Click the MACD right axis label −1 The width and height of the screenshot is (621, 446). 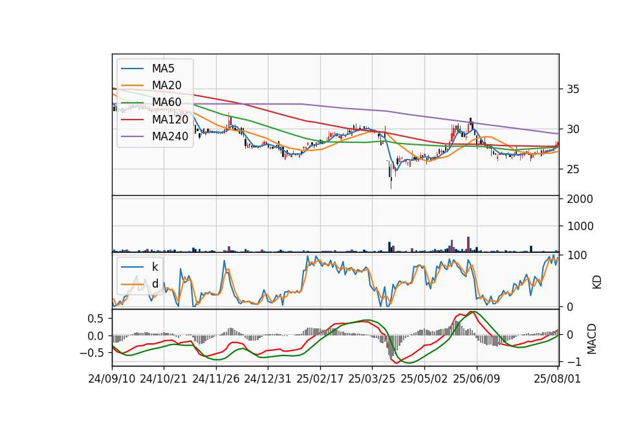tap(574, 362)
